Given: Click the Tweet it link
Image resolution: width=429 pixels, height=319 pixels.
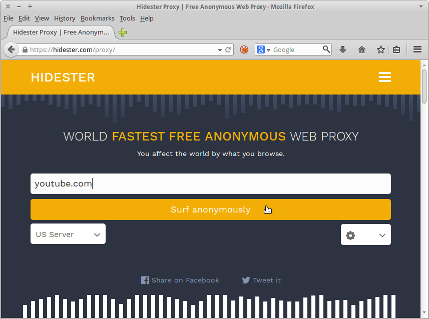Looking at the screenshot, I should 261,280.
